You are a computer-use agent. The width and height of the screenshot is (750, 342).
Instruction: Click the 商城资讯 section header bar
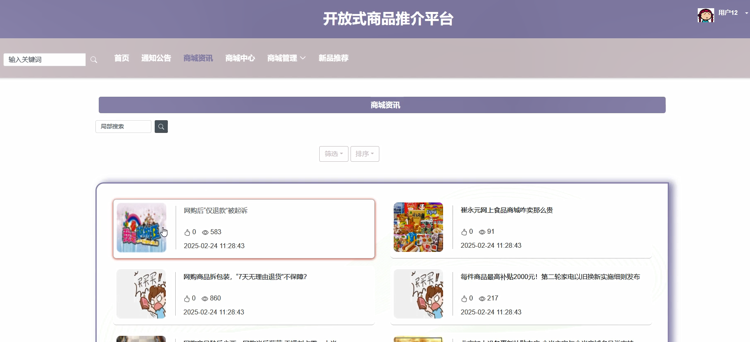(x=382, y=105)
